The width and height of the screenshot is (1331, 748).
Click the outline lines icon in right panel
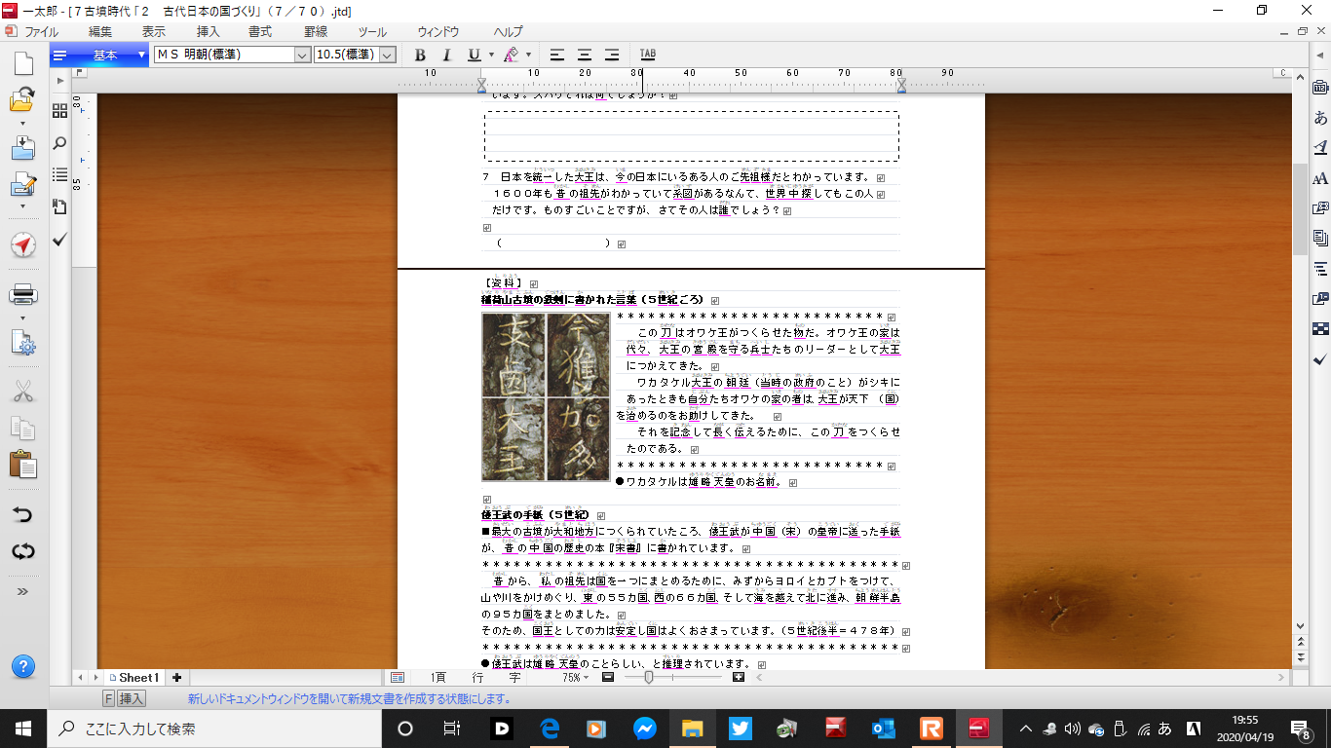pyautogui.click(x=1320, y=268)
